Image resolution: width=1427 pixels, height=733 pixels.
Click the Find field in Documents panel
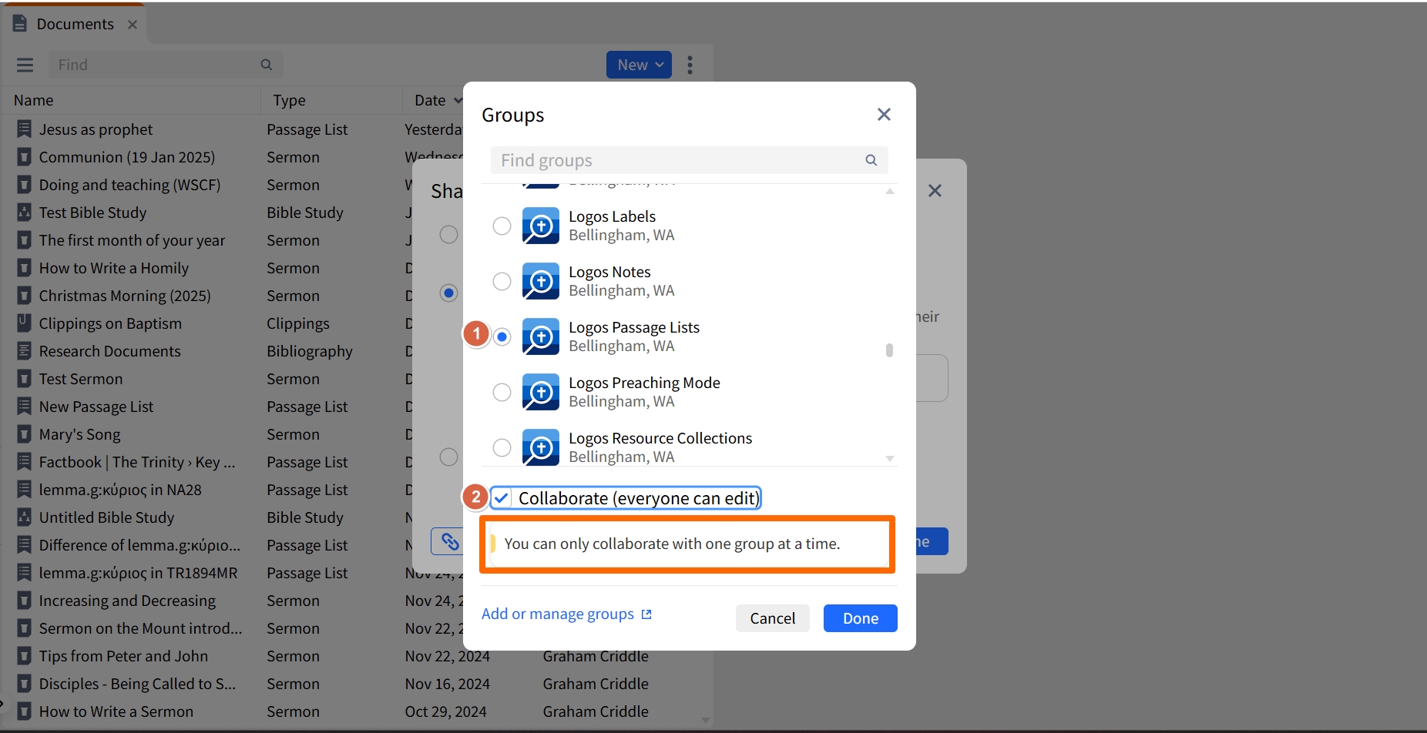point(166,65)
